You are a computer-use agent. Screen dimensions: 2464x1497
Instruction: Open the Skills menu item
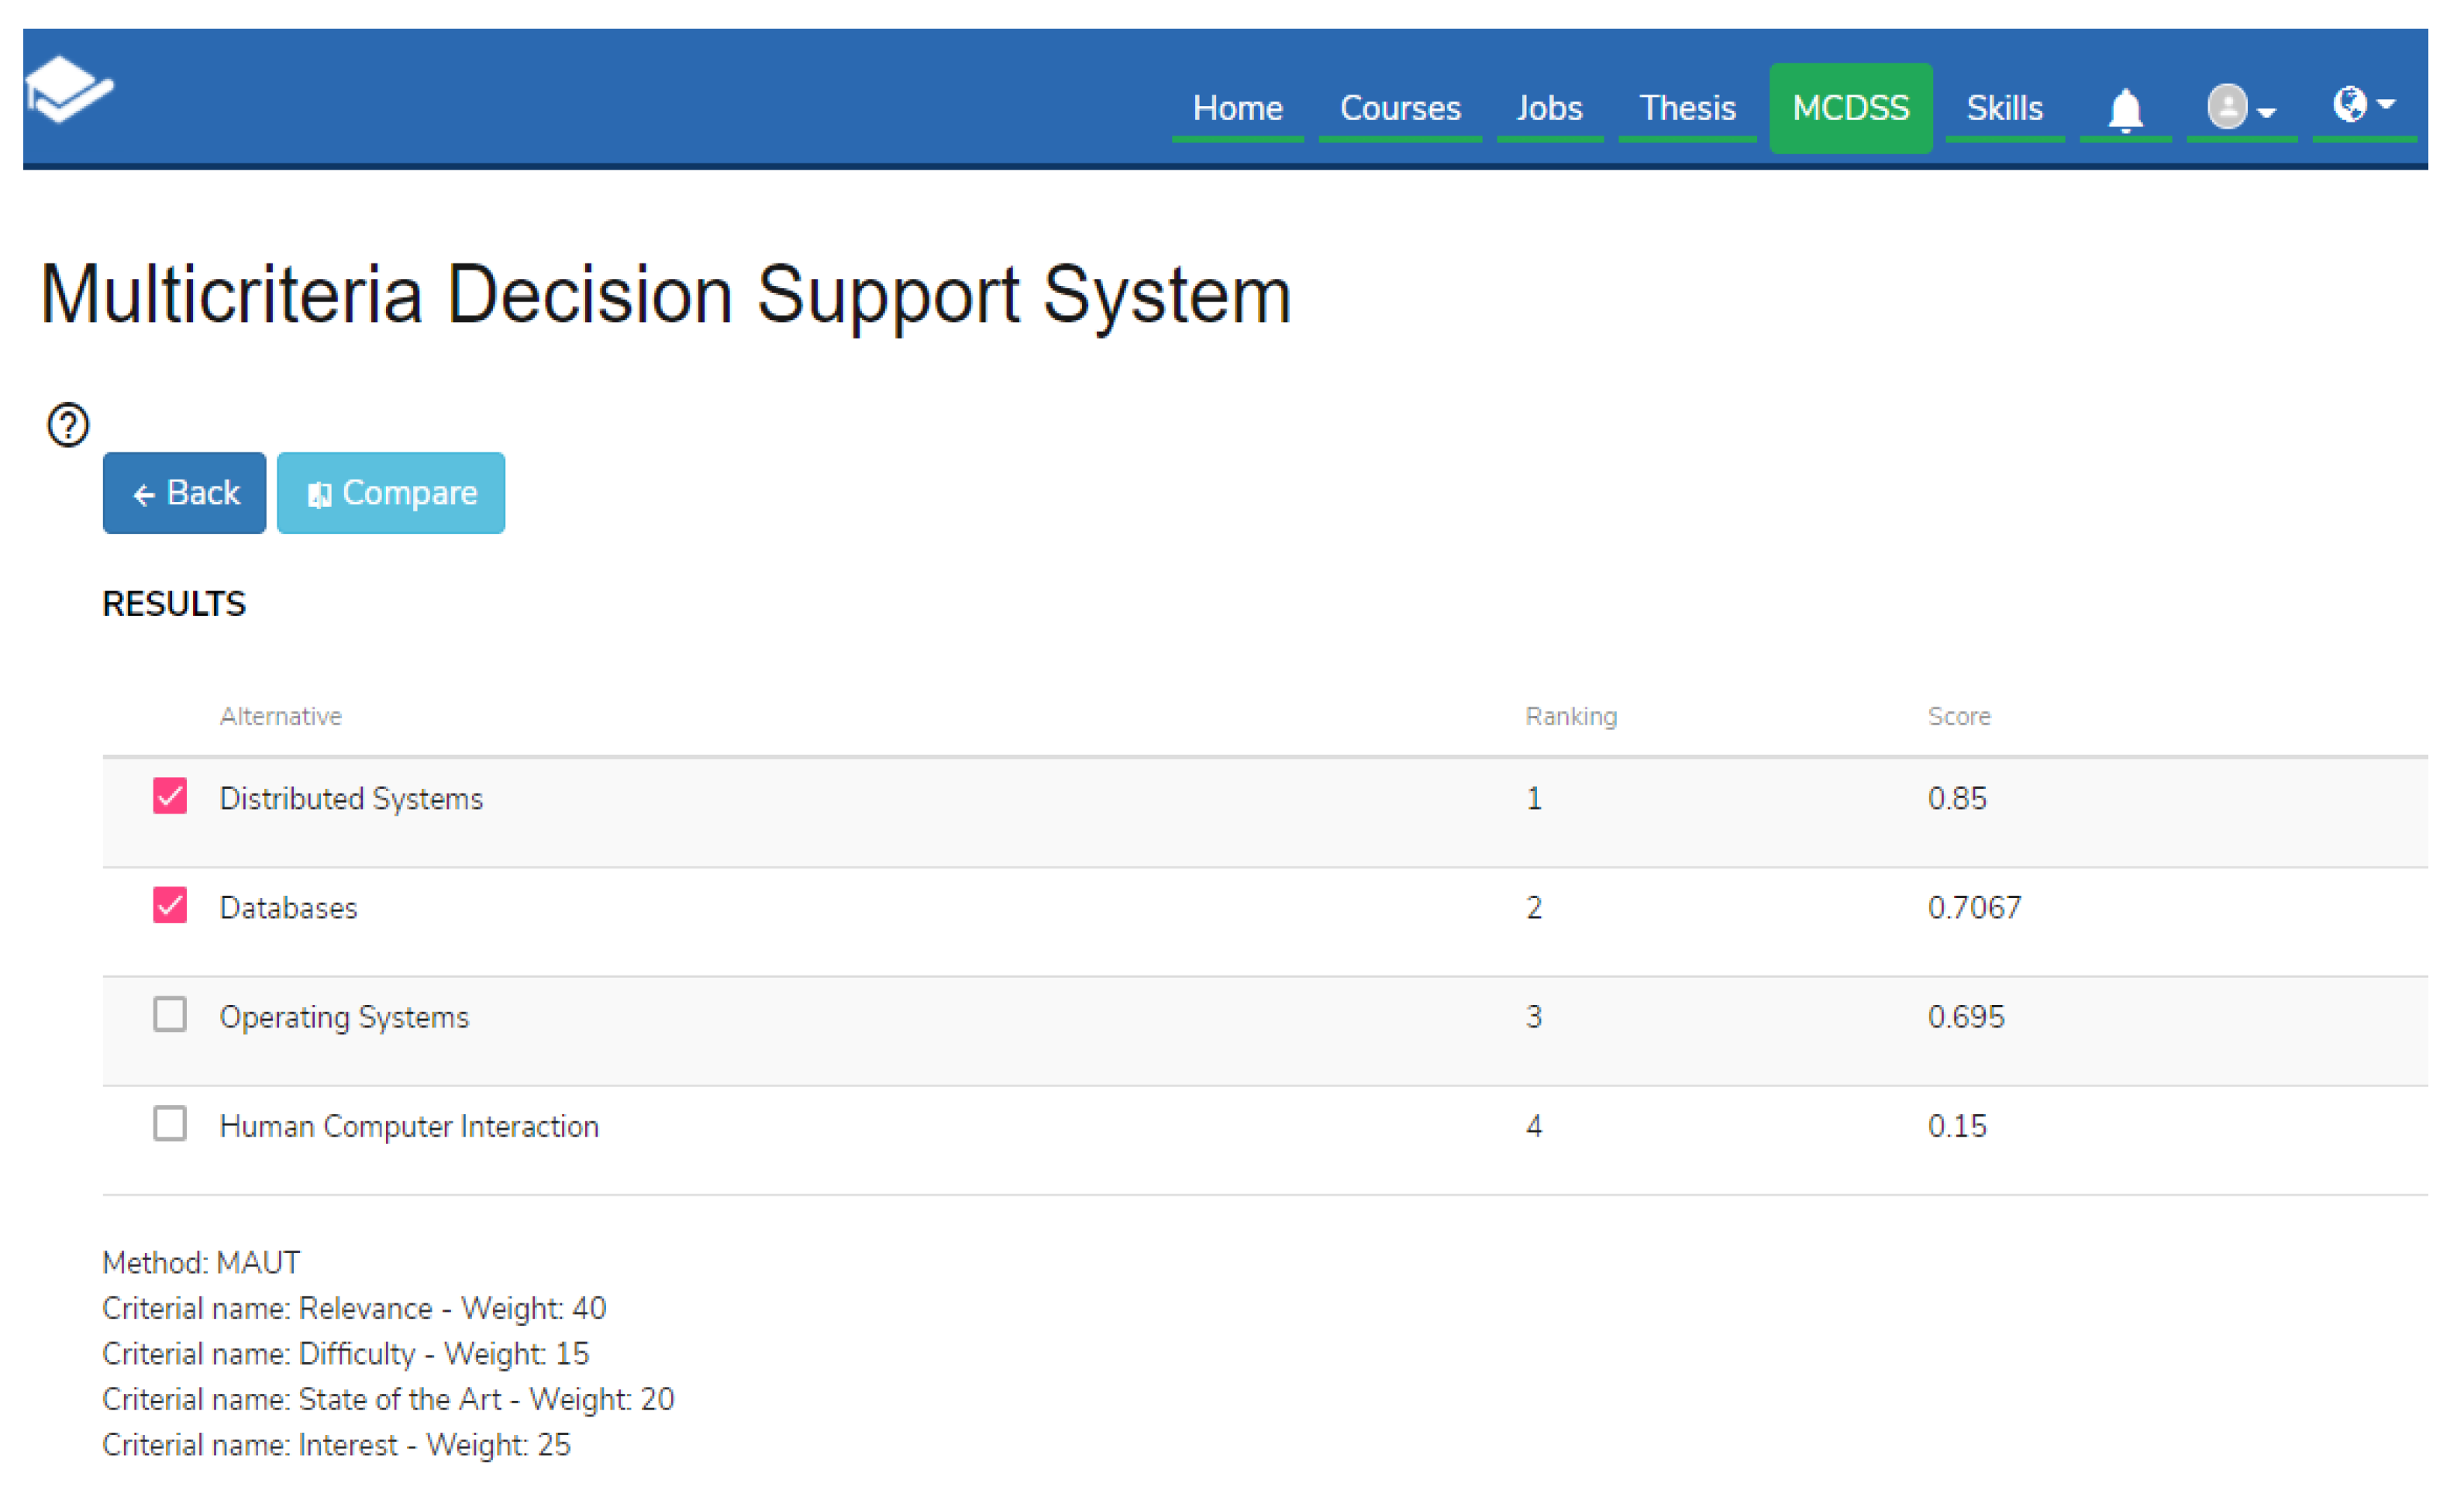tap(2004, 108)
